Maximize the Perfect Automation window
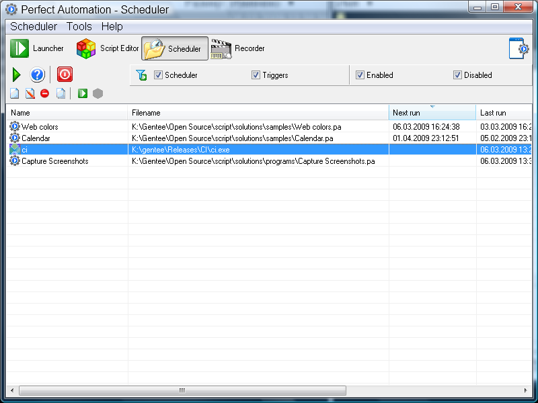This screenshot has width=538, height=403. [495, 7]
